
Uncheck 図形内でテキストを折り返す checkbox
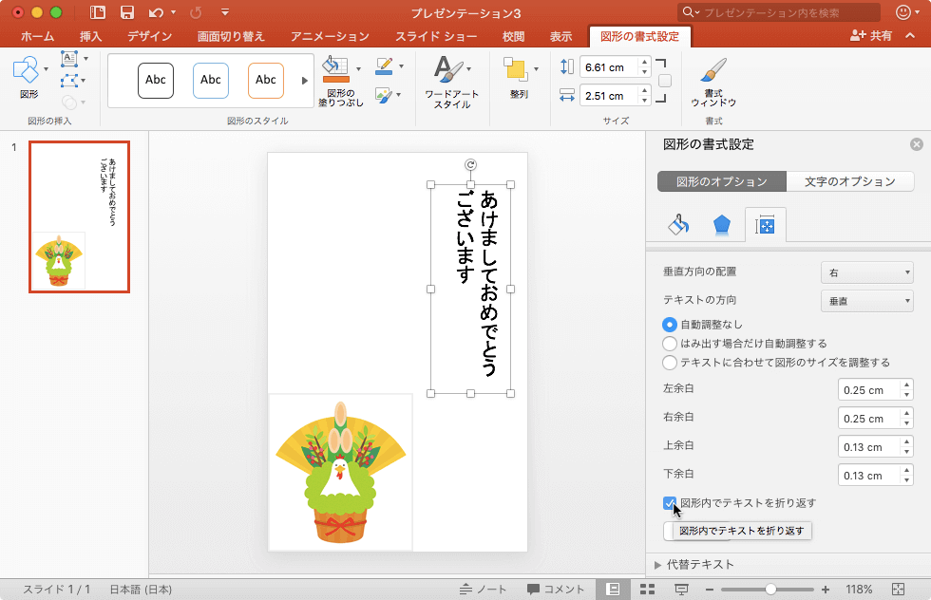(671, 503)
